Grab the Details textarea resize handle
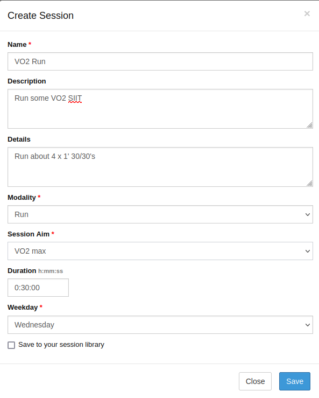Viewport: 319px width, 398px height. (309, 183)
